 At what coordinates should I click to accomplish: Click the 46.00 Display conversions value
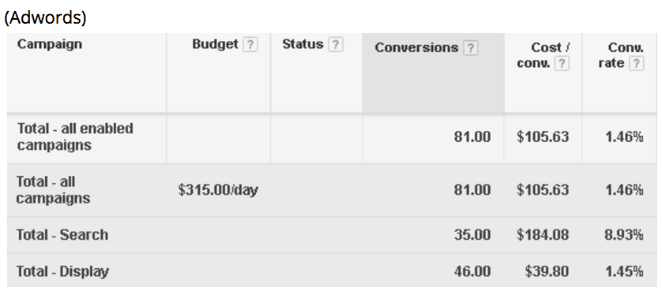coord(472,271)
